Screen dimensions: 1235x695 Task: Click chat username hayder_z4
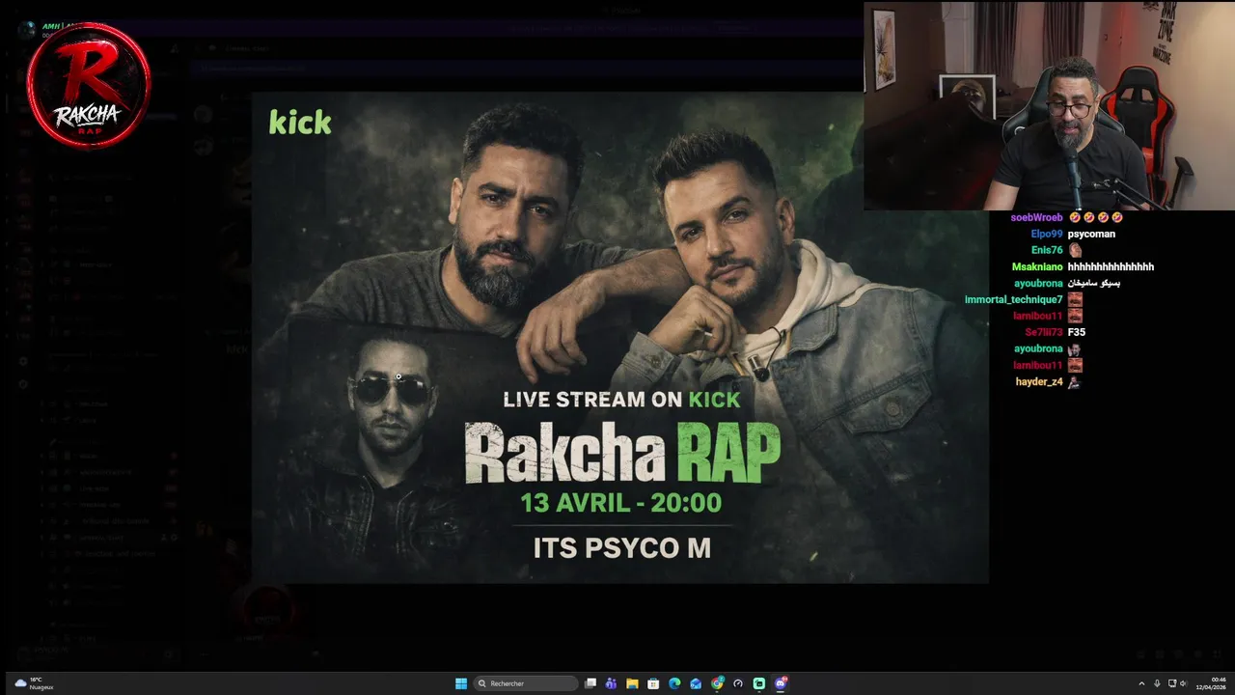pyautogui.click(x=1039, y=382)
